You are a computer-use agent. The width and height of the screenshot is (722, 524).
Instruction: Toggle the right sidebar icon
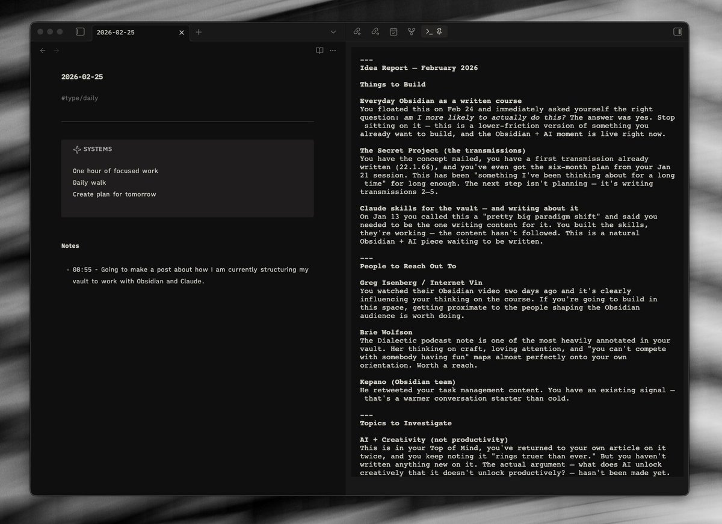tap(677, 32)
